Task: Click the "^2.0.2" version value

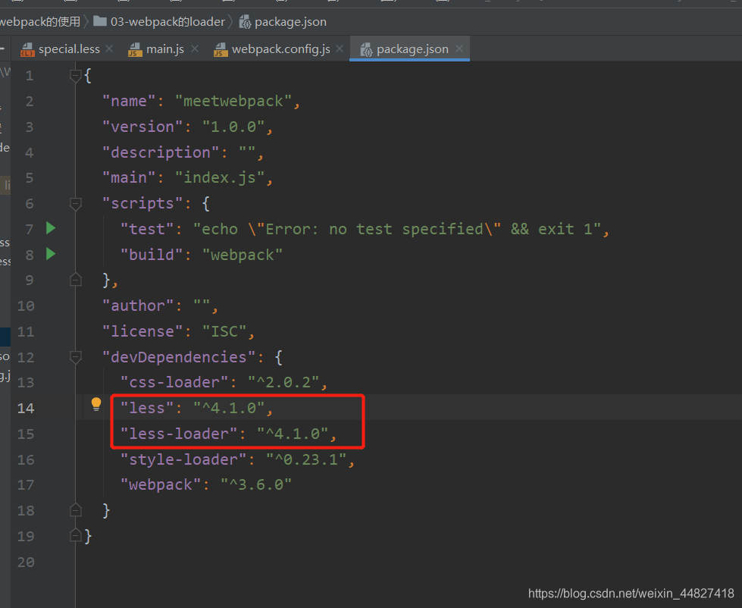Action: point(283,382)
